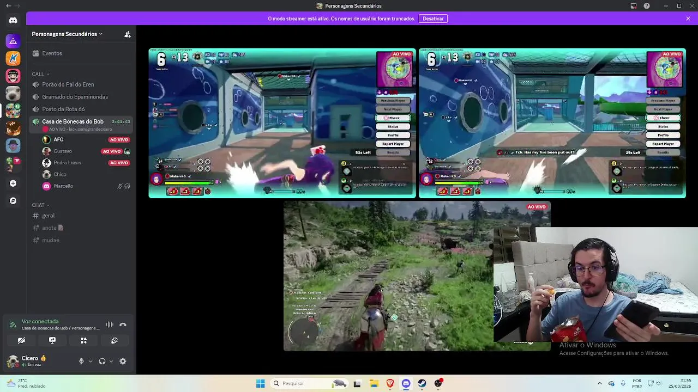Screen dimensions: 698x392
Task: Dismiss the streamer mode banner
Action: click(x=688, y=19)
